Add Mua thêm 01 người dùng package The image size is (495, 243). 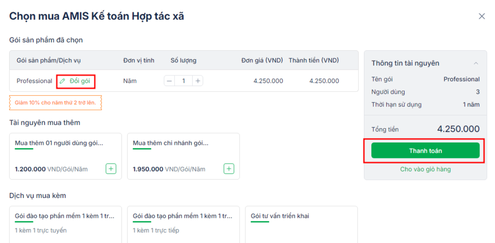(x=111, y=169)
